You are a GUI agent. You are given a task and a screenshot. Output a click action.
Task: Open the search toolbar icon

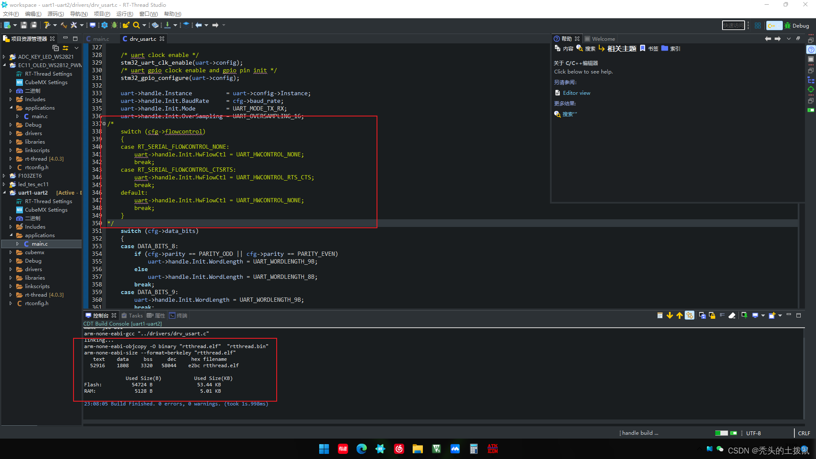[136, 25]
